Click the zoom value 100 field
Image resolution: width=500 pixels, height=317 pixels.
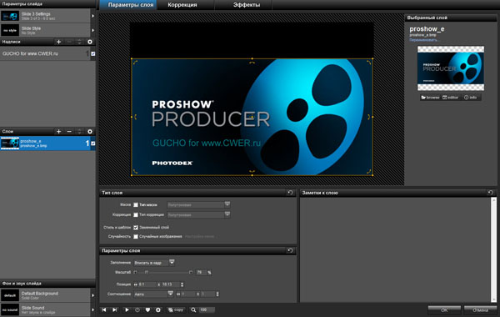coord(207,309)
